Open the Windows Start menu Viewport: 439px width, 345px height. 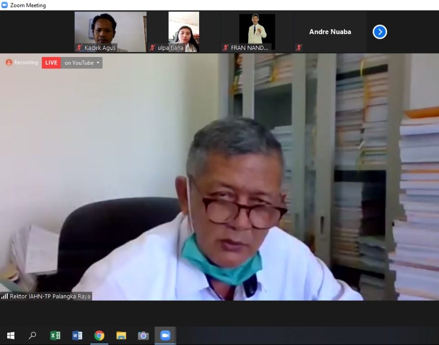[x=11, y=335]
